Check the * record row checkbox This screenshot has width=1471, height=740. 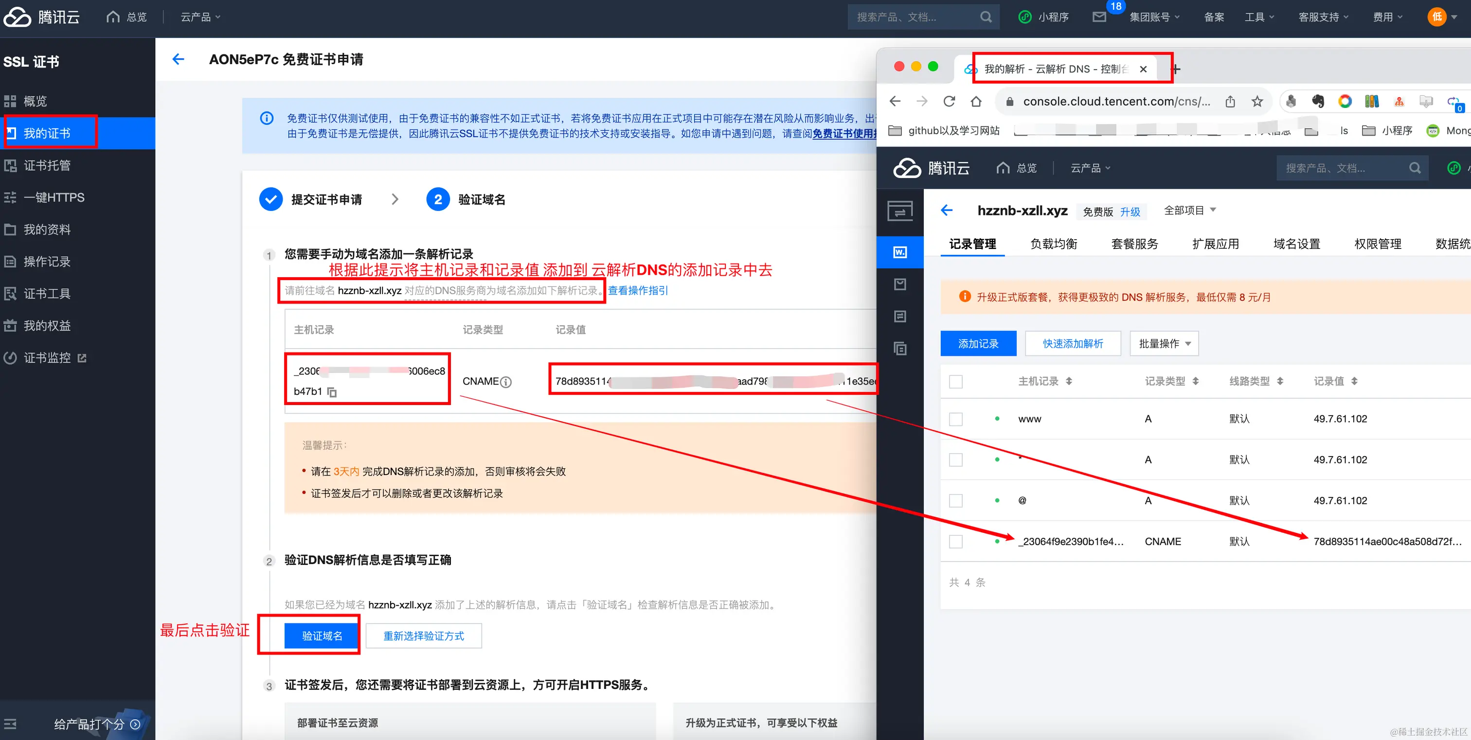pos(955,460)
